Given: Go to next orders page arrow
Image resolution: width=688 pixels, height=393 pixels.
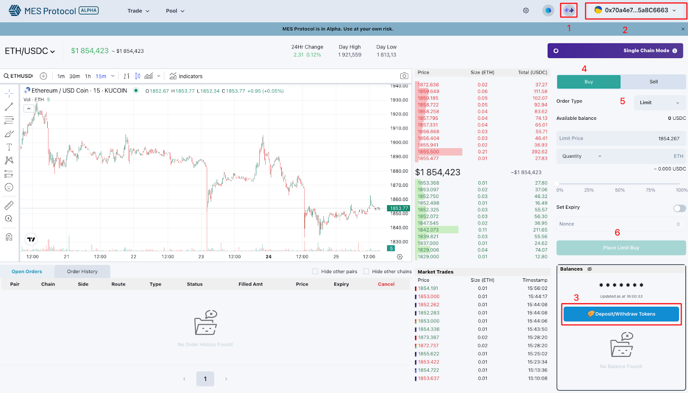Looking at the screenshot, I should pos(226,379).
